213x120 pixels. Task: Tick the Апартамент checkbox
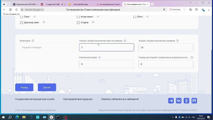click(x=78, y=17)
